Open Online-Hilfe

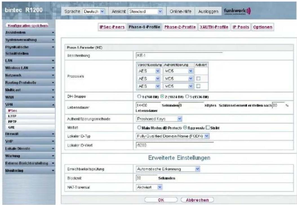coord(181,12)
